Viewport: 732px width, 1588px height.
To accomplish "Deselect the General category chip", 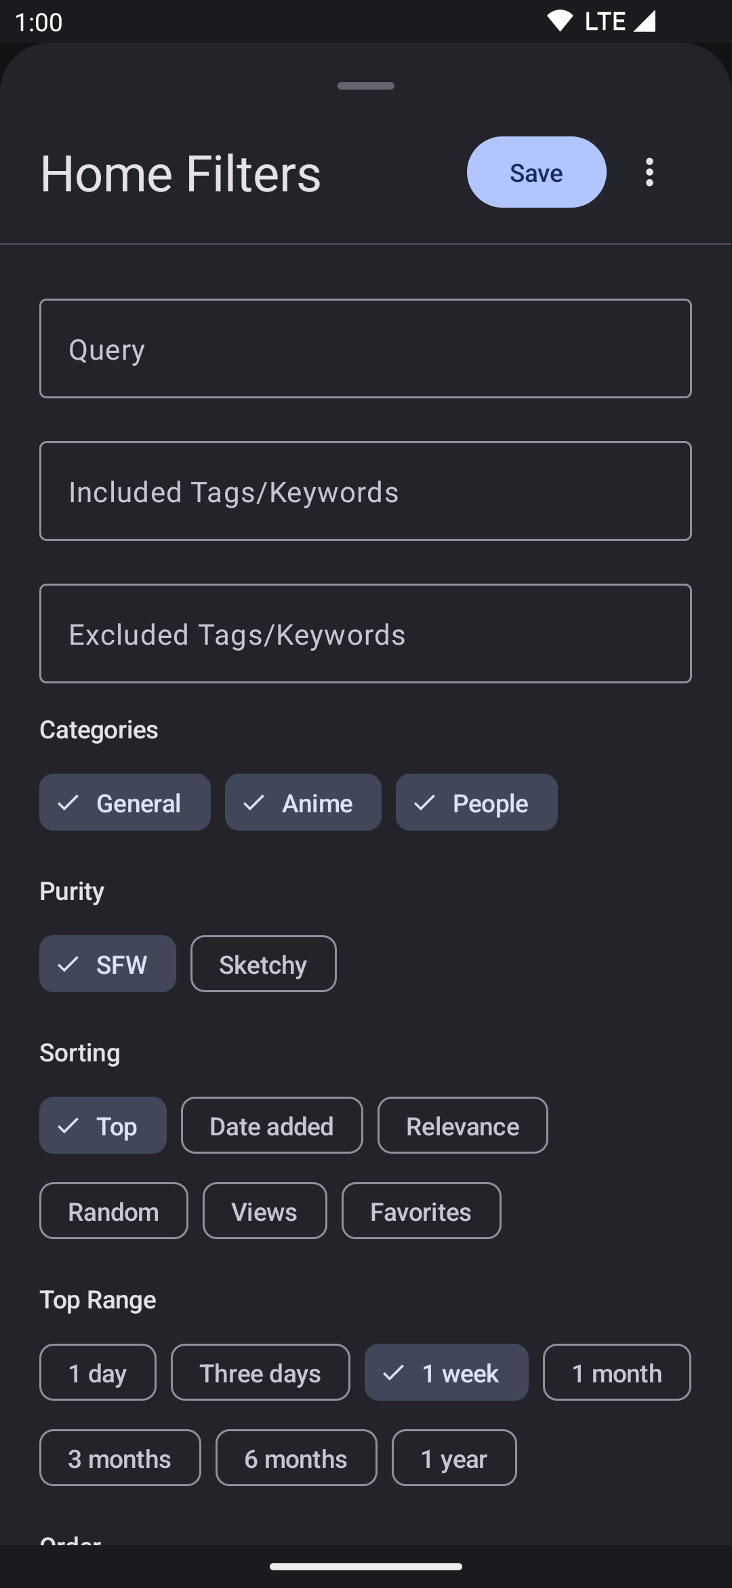I will pos(125,803).
